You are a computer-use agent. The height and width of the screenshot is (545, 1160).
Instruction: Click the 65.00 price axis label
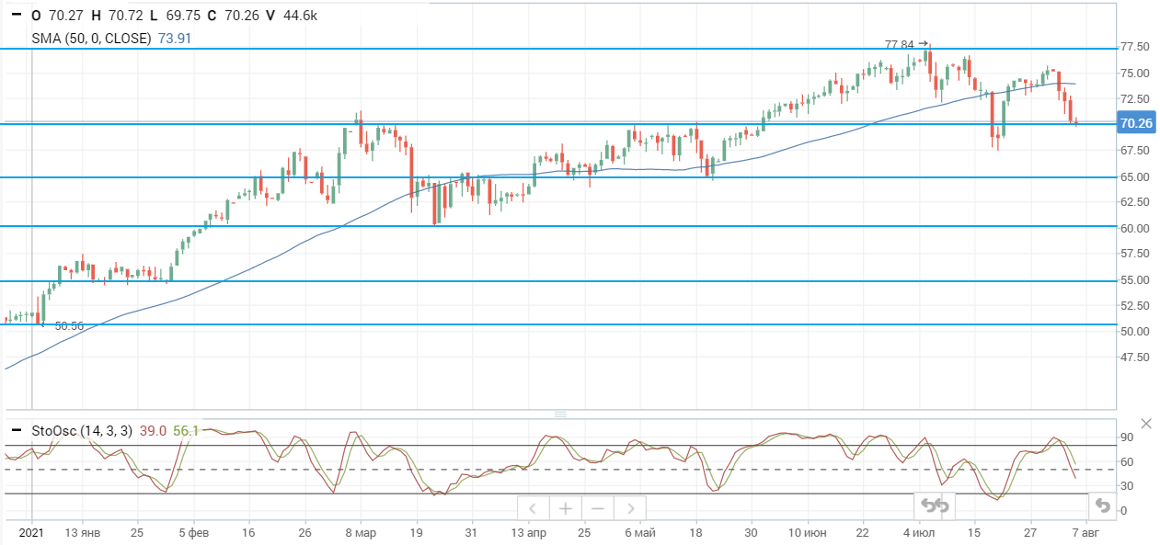tap(1137, 176)
